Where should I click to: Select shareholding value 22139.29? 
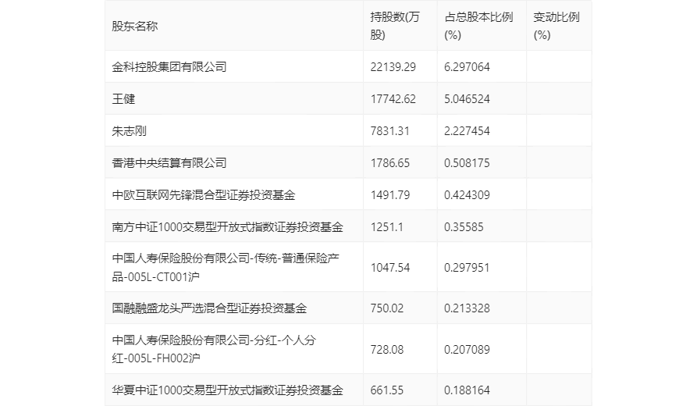click(x=393, y=66)
